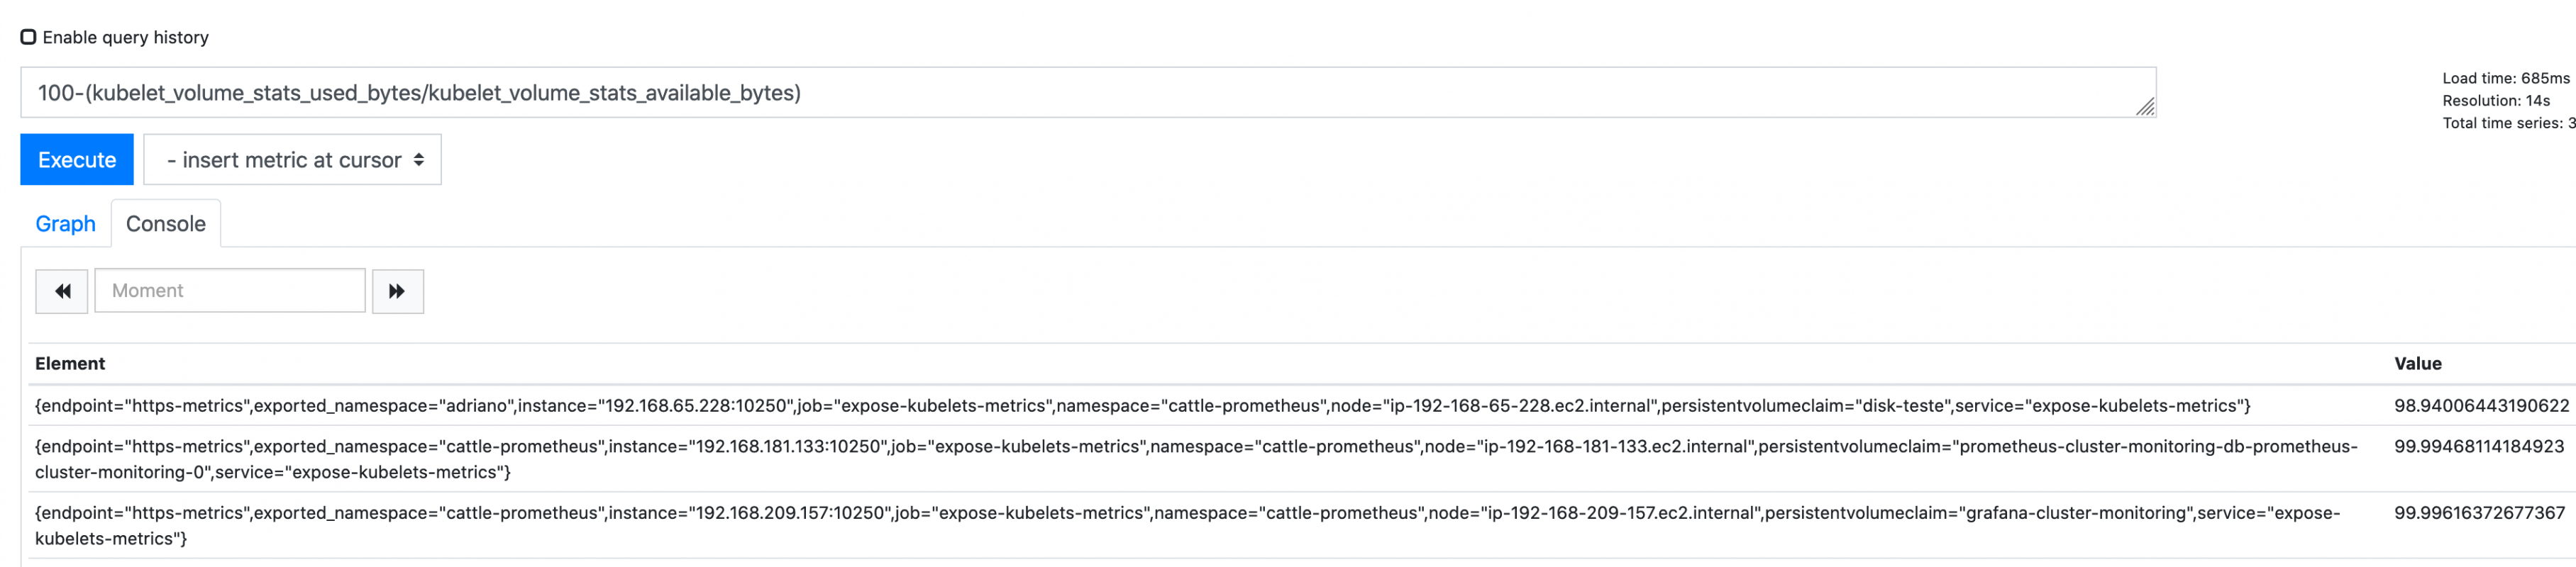
Task: Enable the query history checkbox
Action: pos(29,37)
